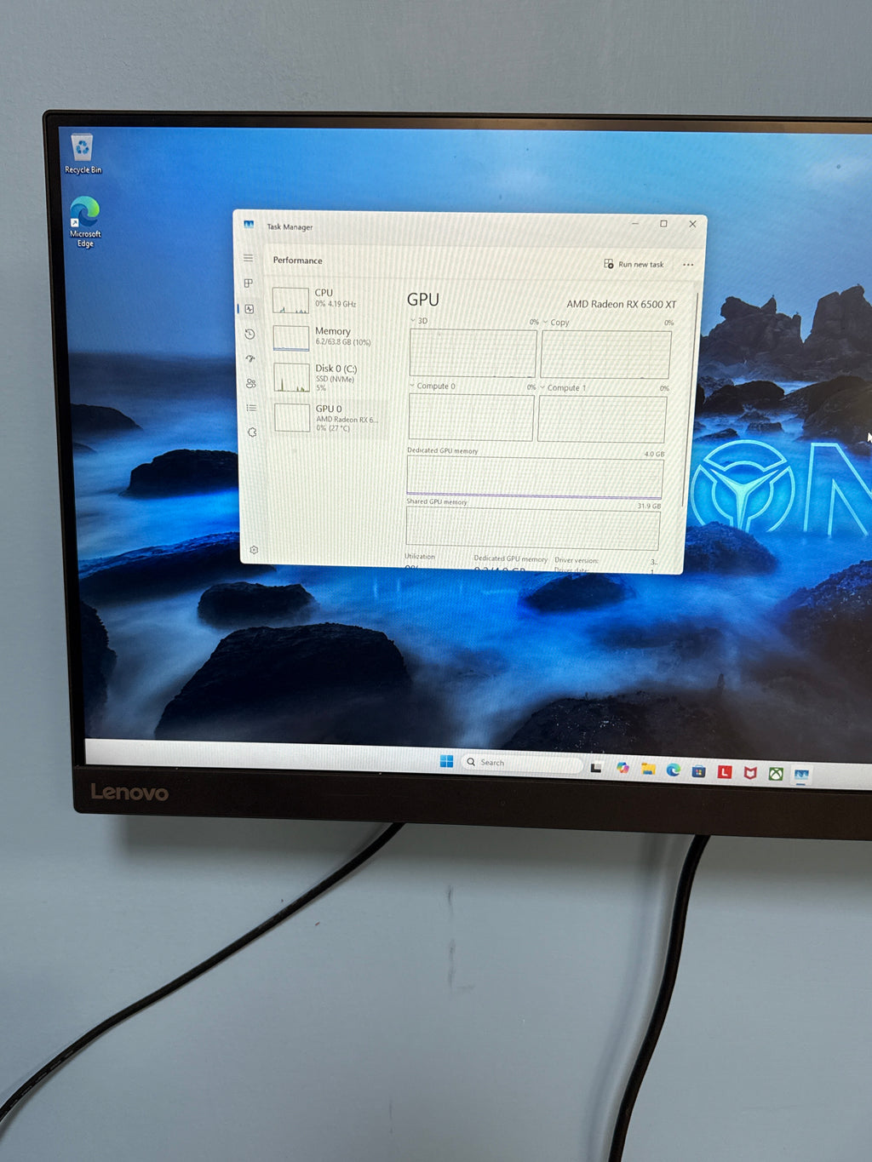Select the Performance page icon in sidebar
This screenshot has width=872, height=1162.
[250, 309]
